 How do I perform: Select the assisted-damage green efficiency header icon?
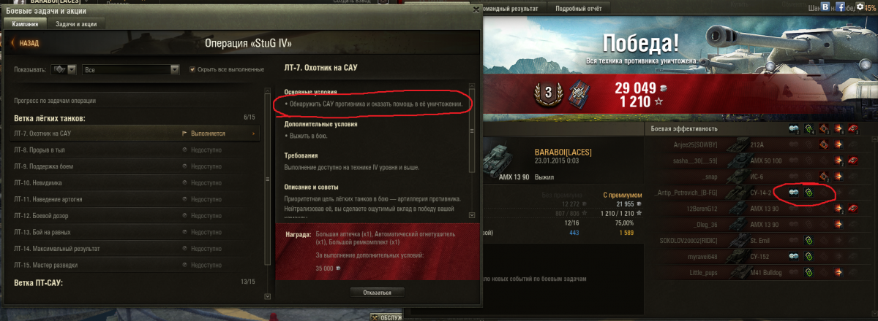coord(809,129)
